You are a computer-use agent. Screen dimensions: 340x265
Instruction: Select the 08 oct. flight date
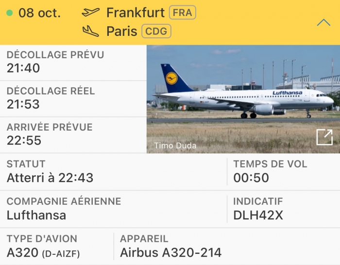(x=39, y=13)
